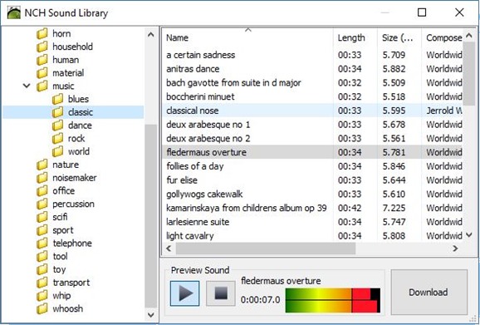The image size is (480, 325).
Task: Click the horizontal scroll left arrow
Action: point(169,249)
